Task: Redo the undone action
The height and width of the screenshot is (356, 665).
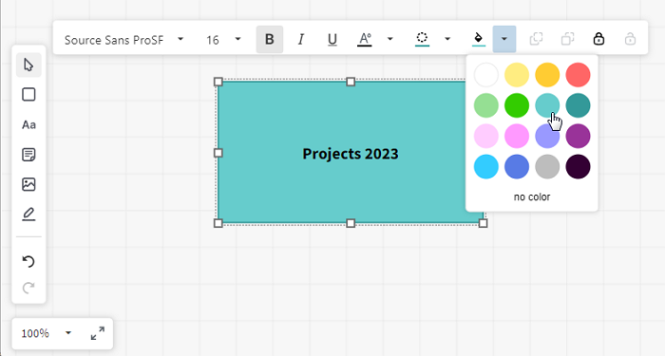Action: [x=28, y=288]
